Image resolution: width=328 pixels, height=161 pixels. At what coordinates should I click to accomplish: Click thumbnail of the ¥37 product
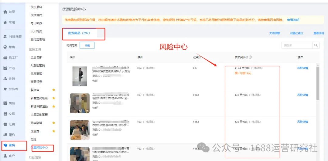click(80, 103)
